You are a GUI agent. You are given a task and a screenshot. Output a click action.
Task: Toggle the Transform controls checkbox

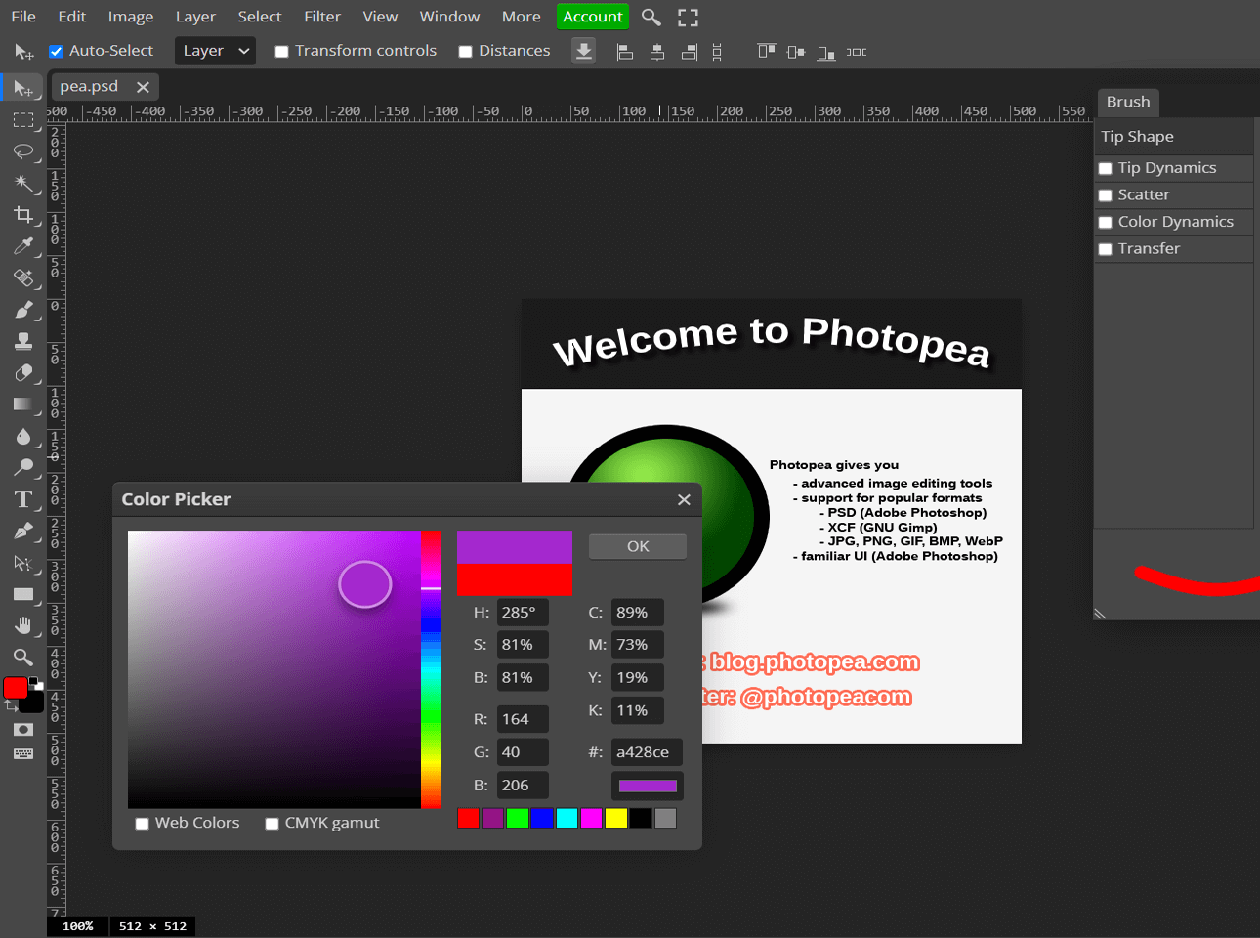[x=281, y=52]
